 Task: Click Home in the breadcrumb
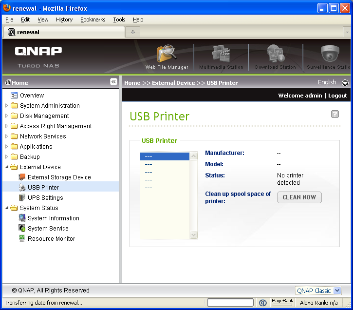point(132,83)
